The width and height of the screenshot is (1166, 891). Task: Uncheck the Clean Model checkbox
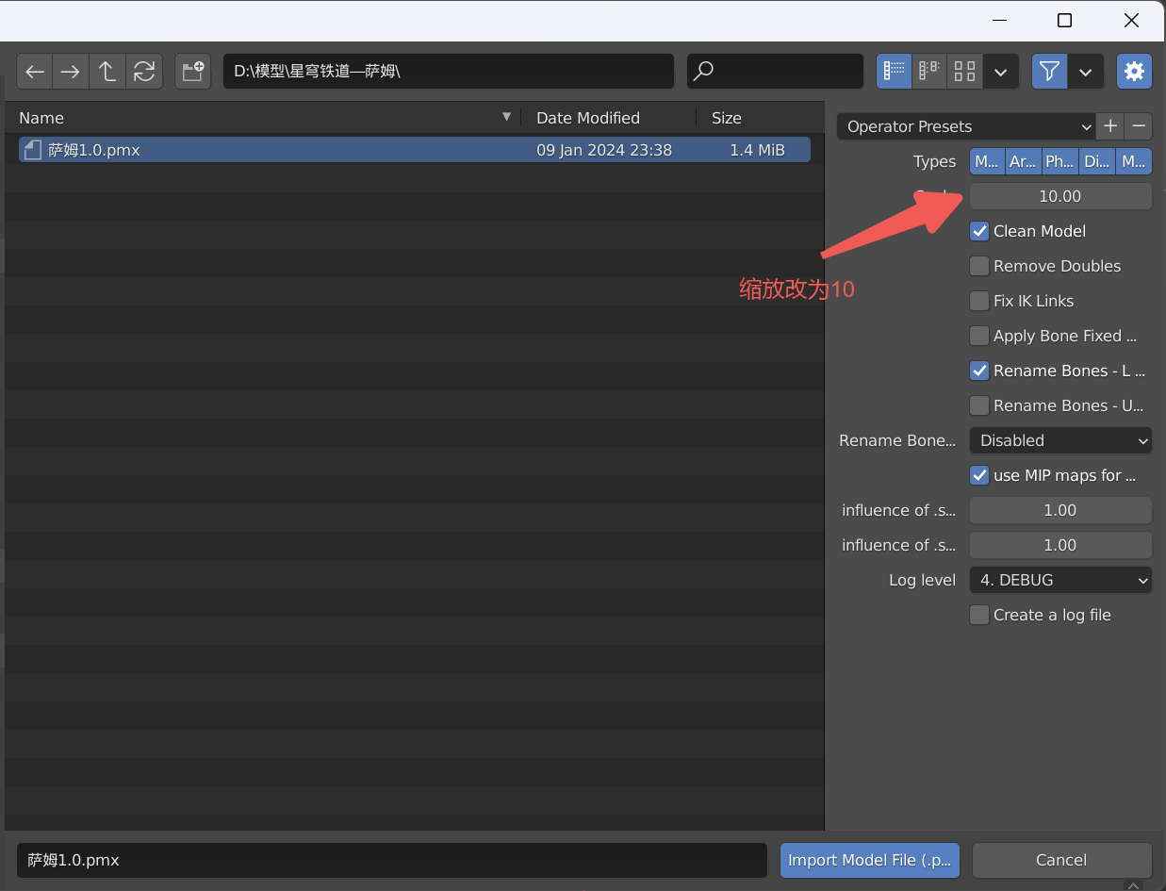coord(979,231)
